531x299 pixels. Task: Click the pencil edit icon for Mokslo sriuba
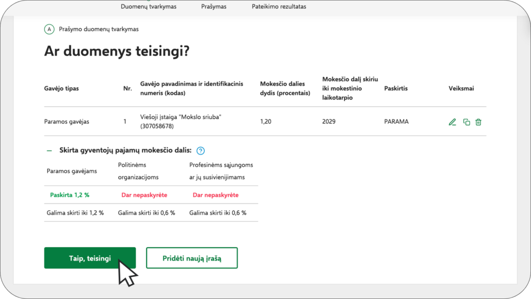[452, 122]
